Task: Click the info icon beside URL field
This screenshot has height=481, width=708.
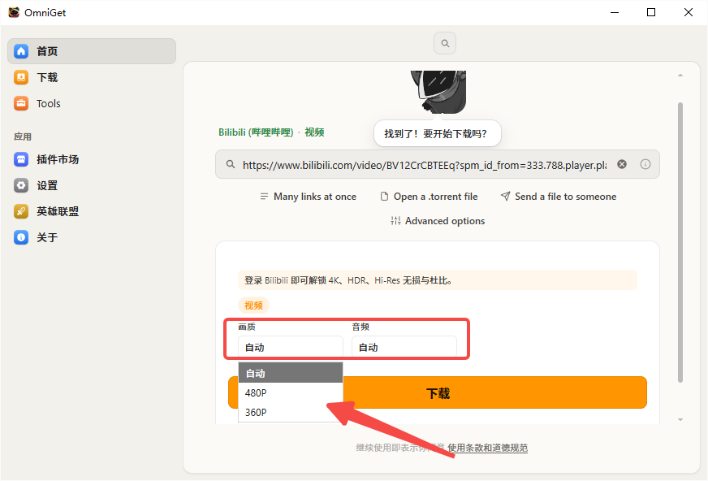Action: point(645,164)
